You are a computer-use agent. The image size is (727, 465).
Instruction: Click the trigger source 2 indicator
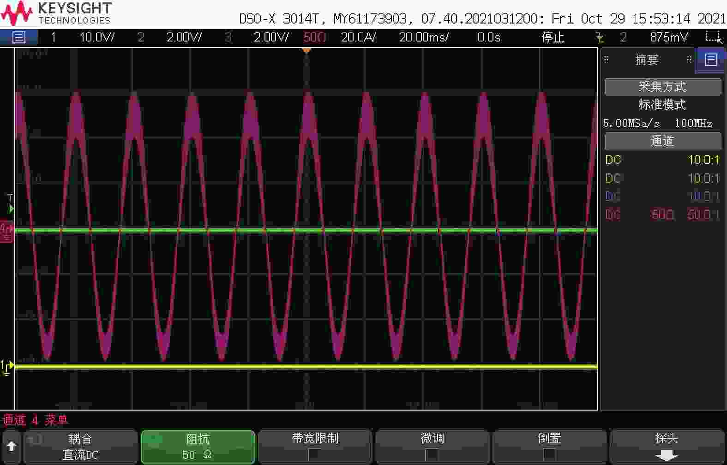click(x=623, y=37)
